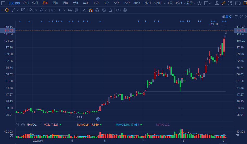Hide all drawings with crossed-eye icon

(x=104, y=10)
